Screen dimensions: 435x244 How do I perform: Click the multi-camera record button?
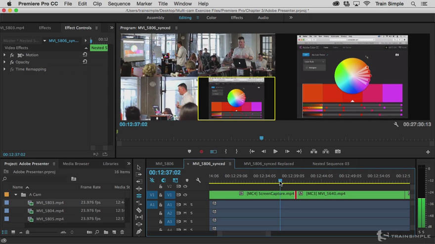click(x=201, y=152)
